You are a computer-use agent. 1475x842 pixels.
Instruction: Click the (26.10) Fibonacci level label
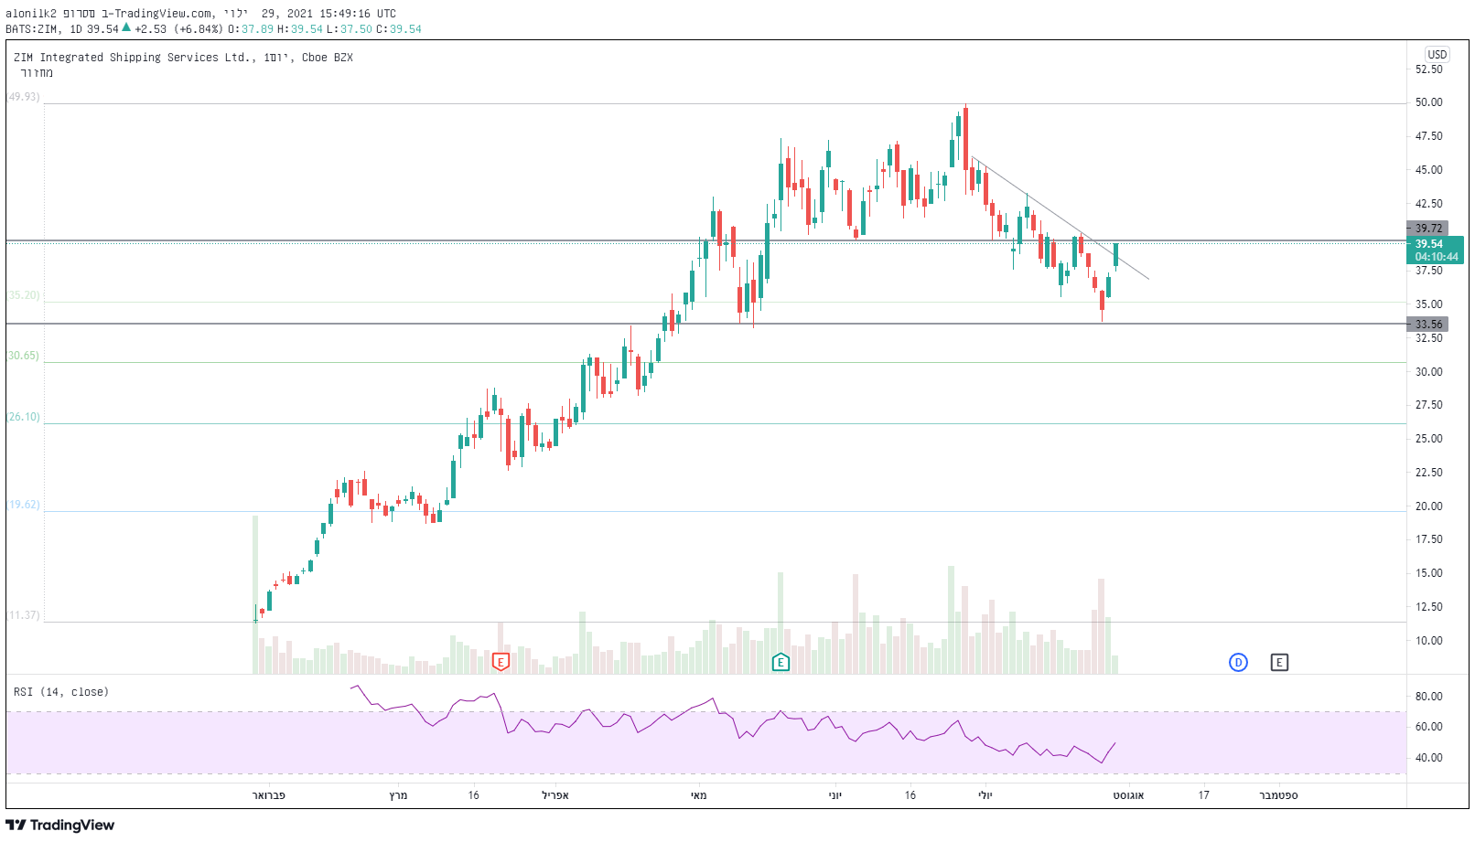pyautogui.click(x=24, y=417)
